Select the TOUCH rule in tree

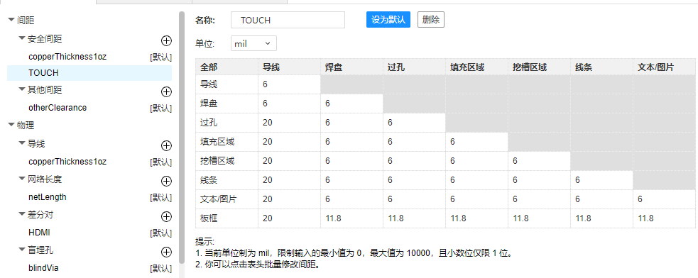click(x=89, y=73)
